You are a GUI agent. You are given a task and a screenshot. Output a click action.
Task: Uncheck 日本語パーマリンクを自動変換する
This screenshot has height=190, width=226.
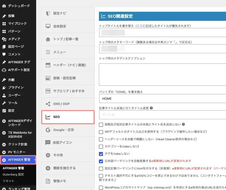pos(101,161)
